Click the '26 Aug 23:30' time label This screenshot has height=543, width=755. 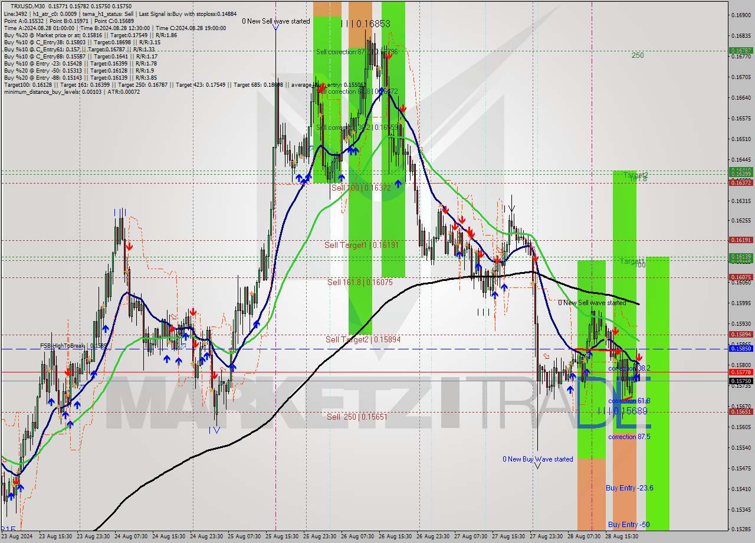tap(433, 537)
